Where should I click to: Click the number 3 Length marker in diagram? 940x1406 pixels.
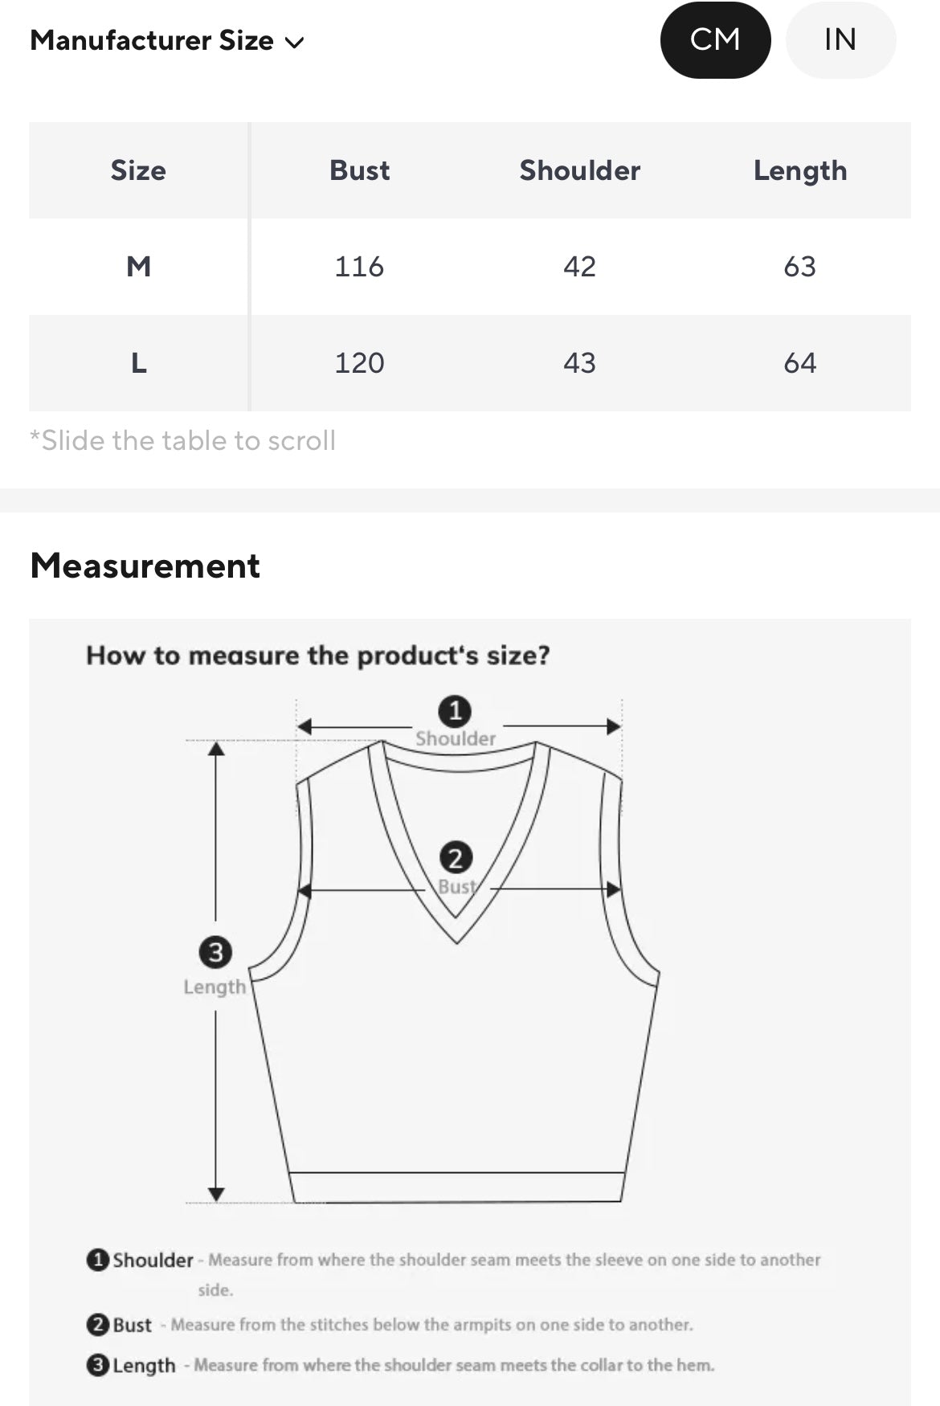[x=215, y=953]
